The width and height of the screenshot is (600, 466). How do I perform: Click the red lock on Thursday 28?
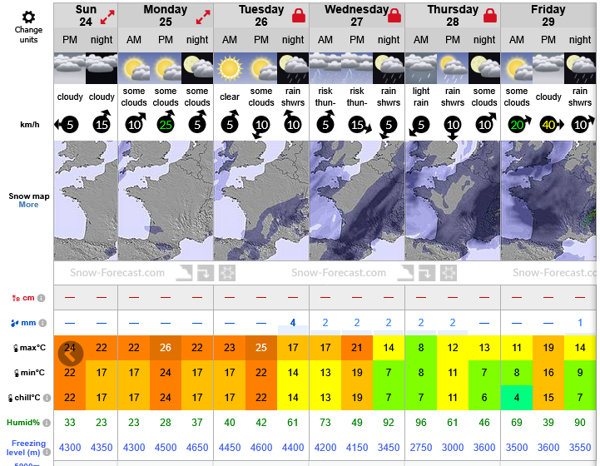coord(490,16)
